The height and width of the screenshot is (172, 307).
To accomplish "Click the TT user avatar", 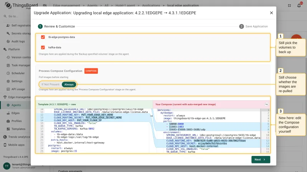I will point(7,166).
